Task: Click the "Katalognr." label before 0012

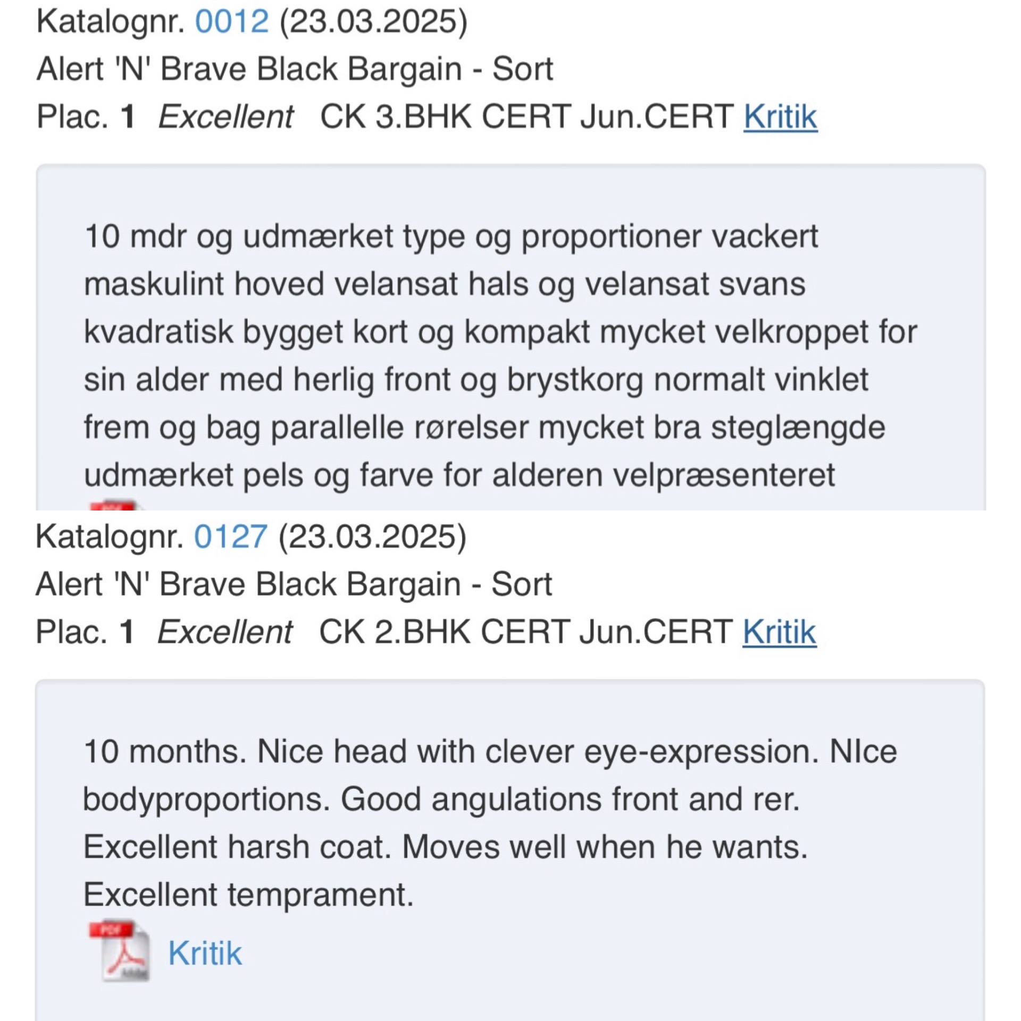Action: tap(110, 22)
